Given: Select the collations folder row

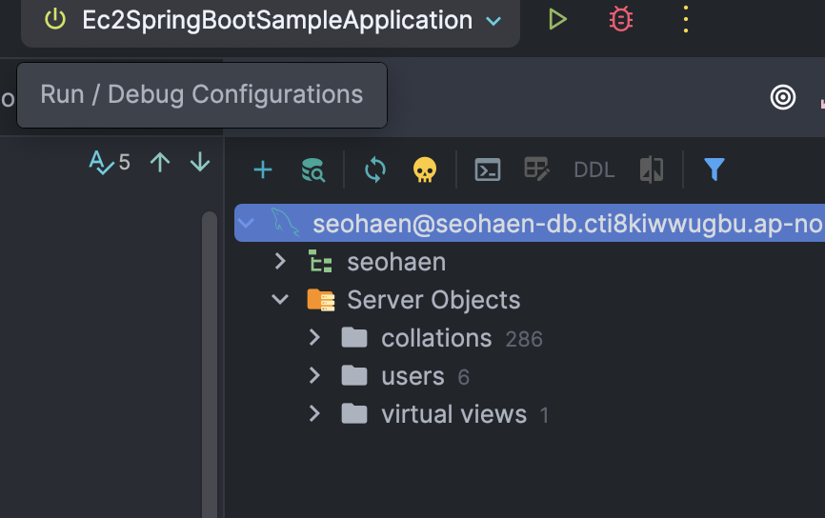Looking at the screenshot, I should point(436,338).
